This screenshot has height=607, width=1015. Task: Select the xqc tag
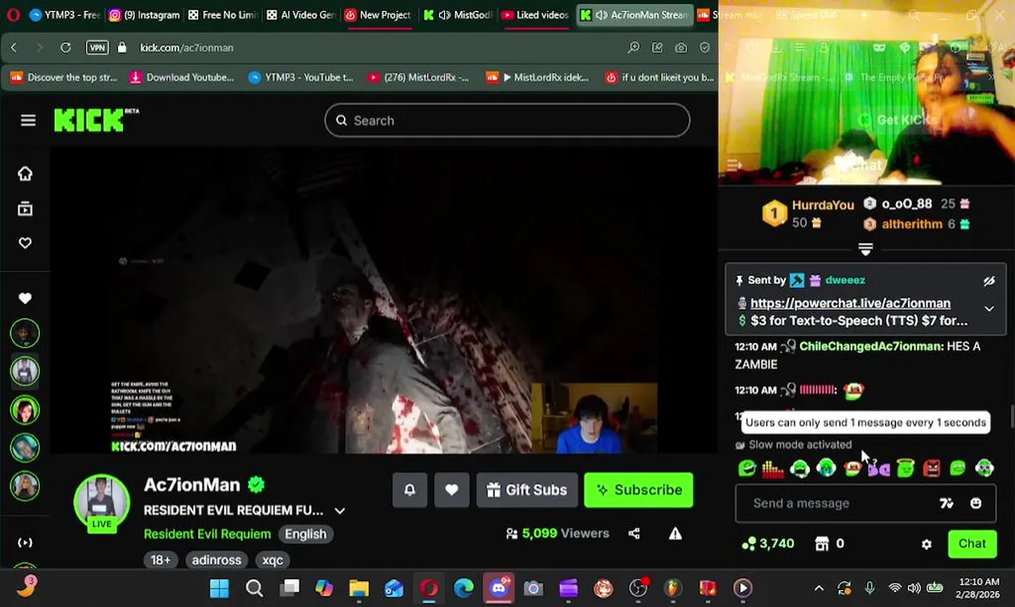point(272,560)
